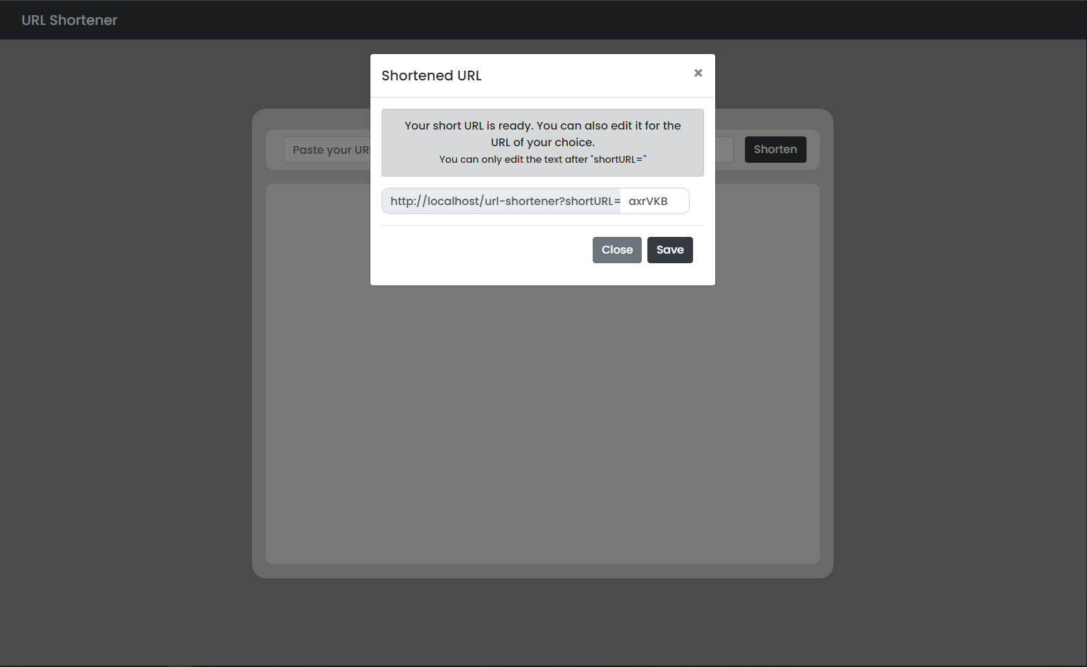Focus the Paste your URL input field
Screen dimensions: 1087x667
pyautogui.click(x=327, y=150)
